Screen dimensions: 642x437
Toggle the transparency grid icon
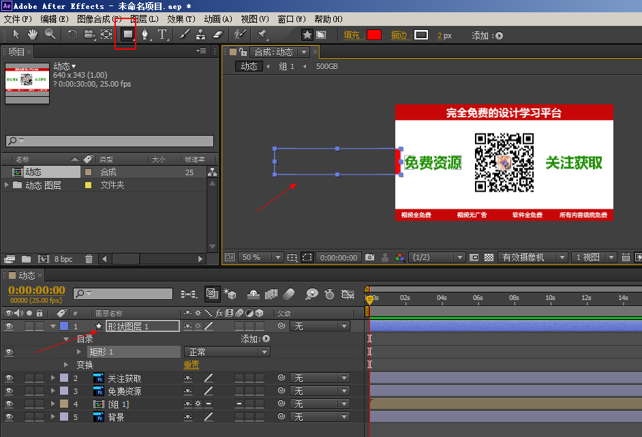489,257
